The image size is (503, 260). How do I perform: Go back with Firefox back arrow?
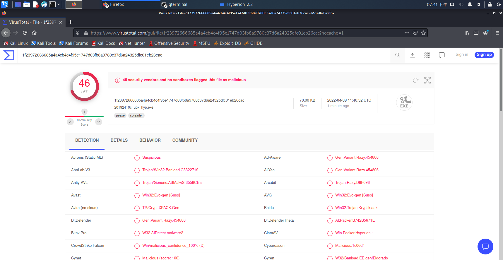tap(6, 33)
